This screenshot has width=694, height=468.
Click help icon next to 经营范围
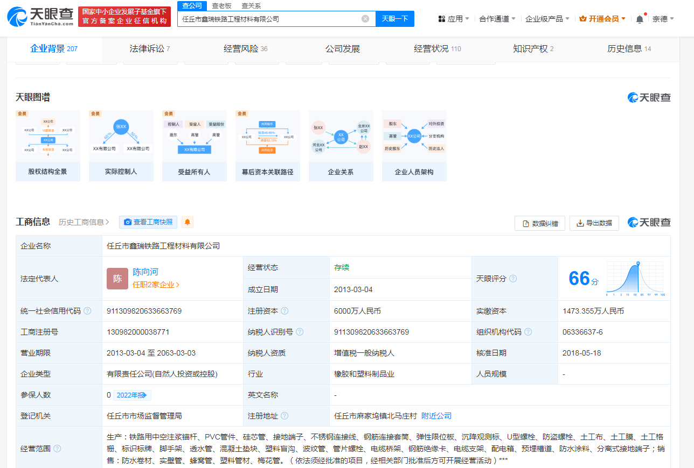(58, 449)
